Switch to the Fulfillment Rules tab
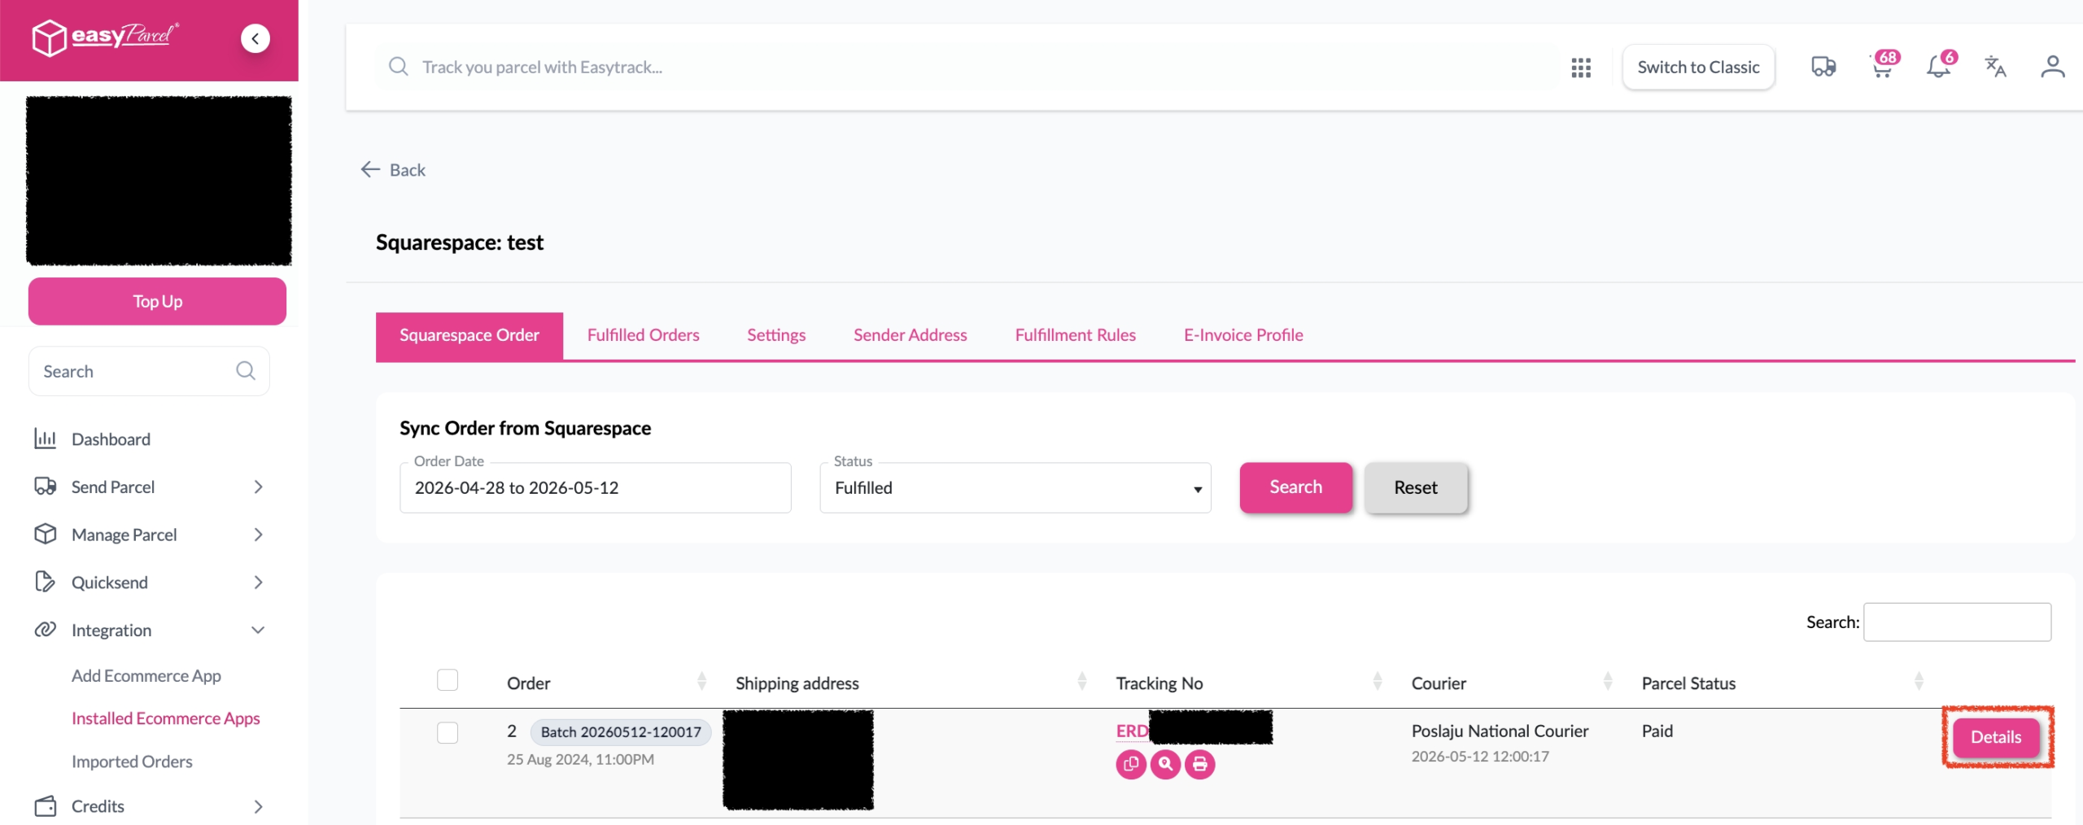This screenshot has width=2083, height=825. point(1075,335)
